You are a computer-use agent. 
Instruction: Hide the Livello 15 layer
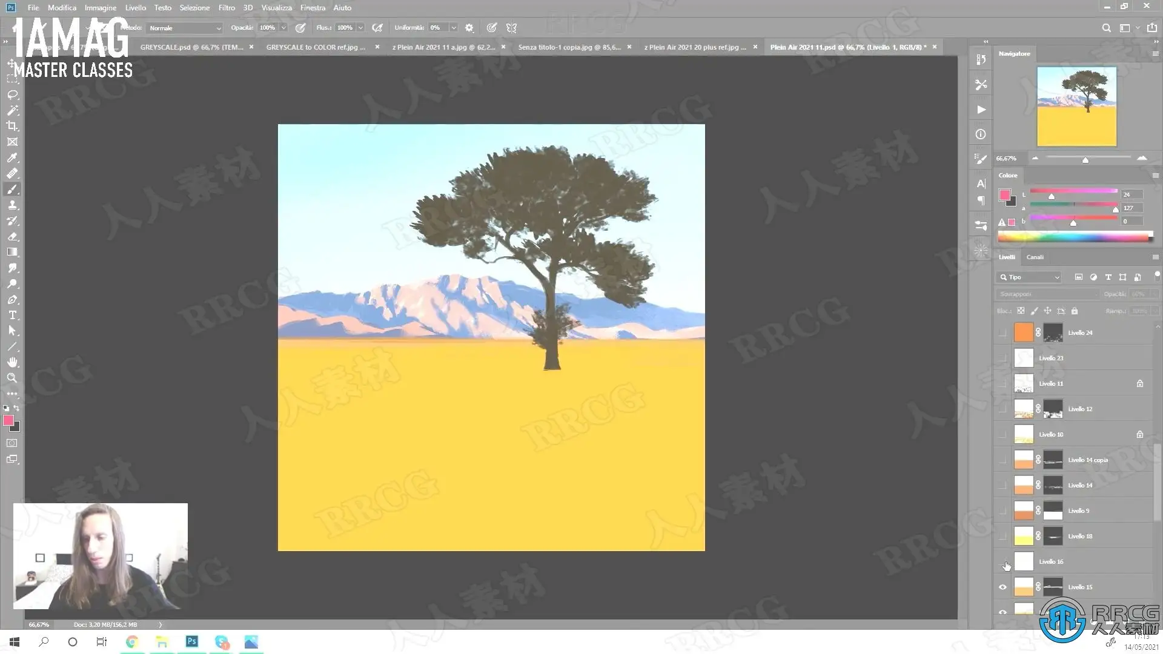[1002, 587]
